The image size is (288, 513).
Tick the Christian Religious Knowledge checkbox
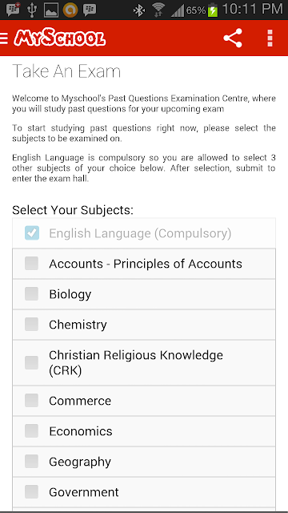pyautogui.click(x=32, y=362)
